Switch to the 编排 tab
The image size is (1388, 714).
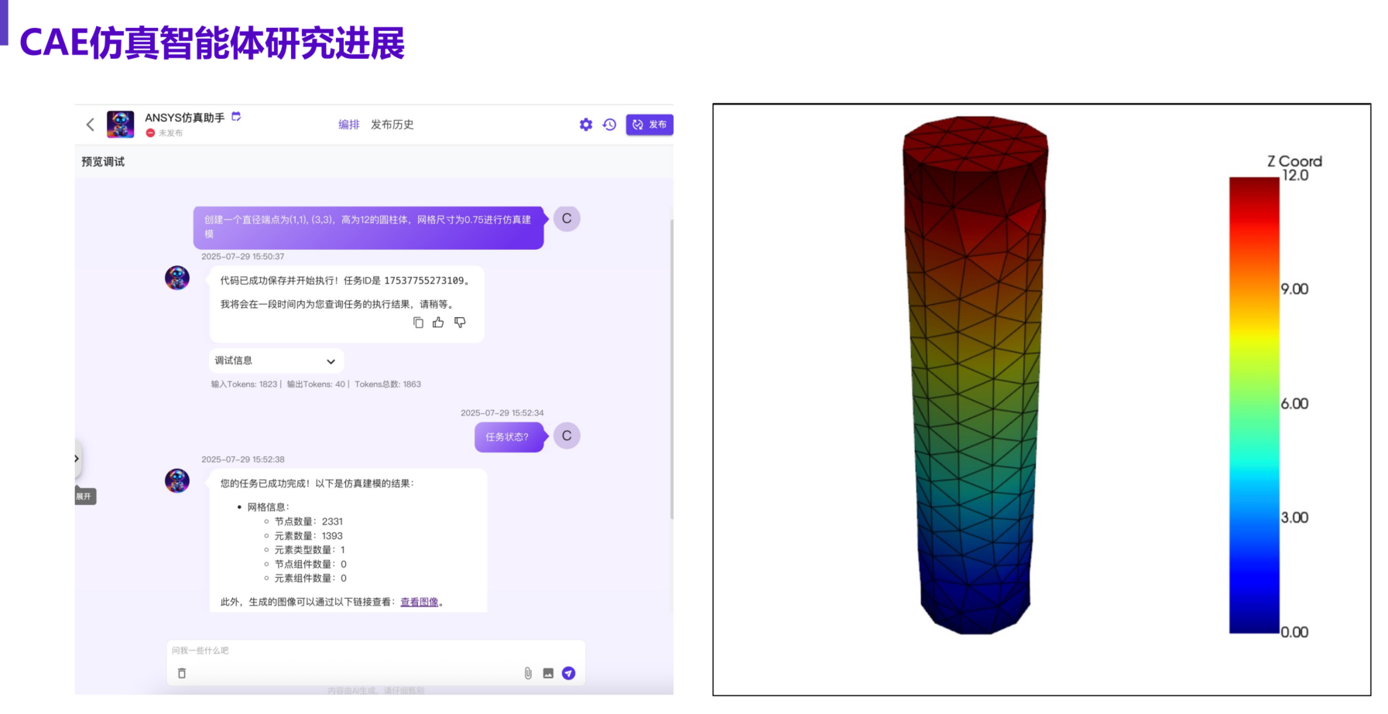pyautogui.click(x=349, y=125)
